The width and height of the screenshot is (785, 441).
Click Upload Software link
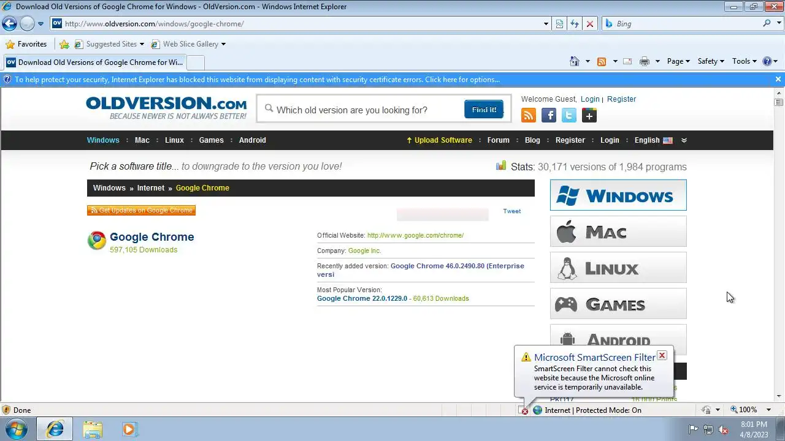439,140
